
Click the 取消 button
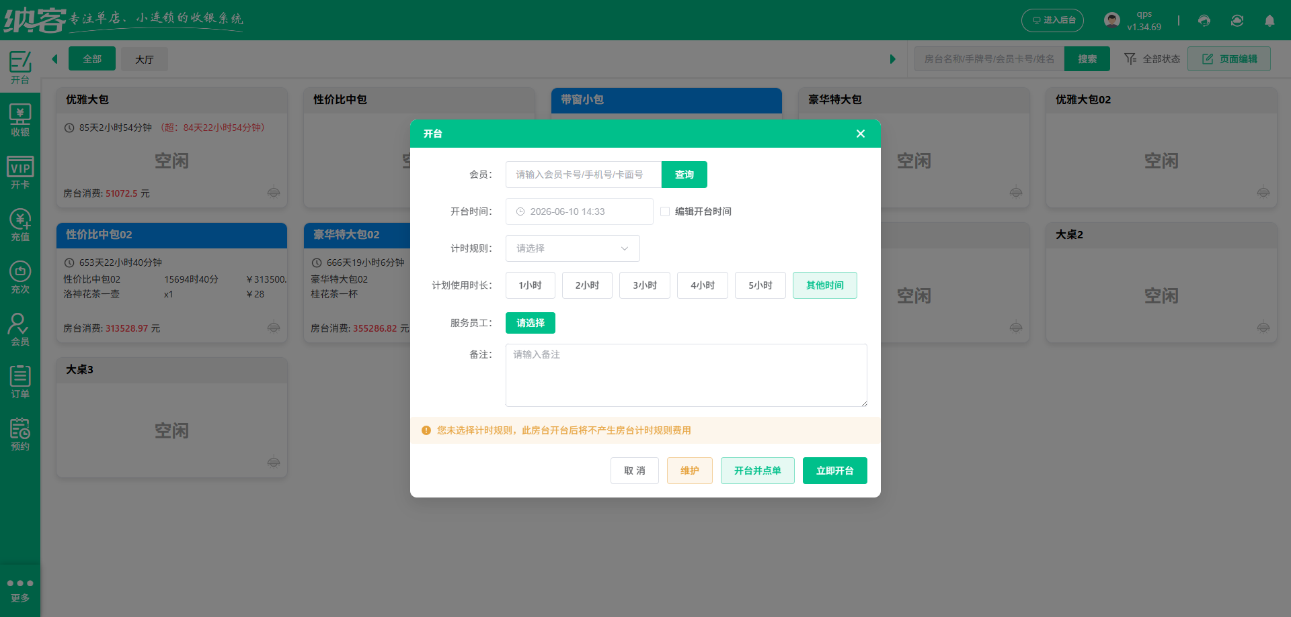click(635, 471)
